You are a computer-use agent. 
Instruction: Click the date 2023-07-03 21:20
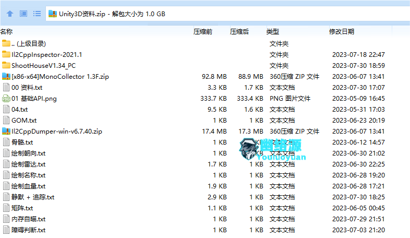(x=358, y=230)
